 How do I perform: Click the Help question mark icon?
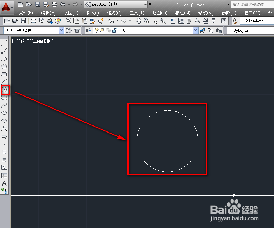(x=224, y=21)
